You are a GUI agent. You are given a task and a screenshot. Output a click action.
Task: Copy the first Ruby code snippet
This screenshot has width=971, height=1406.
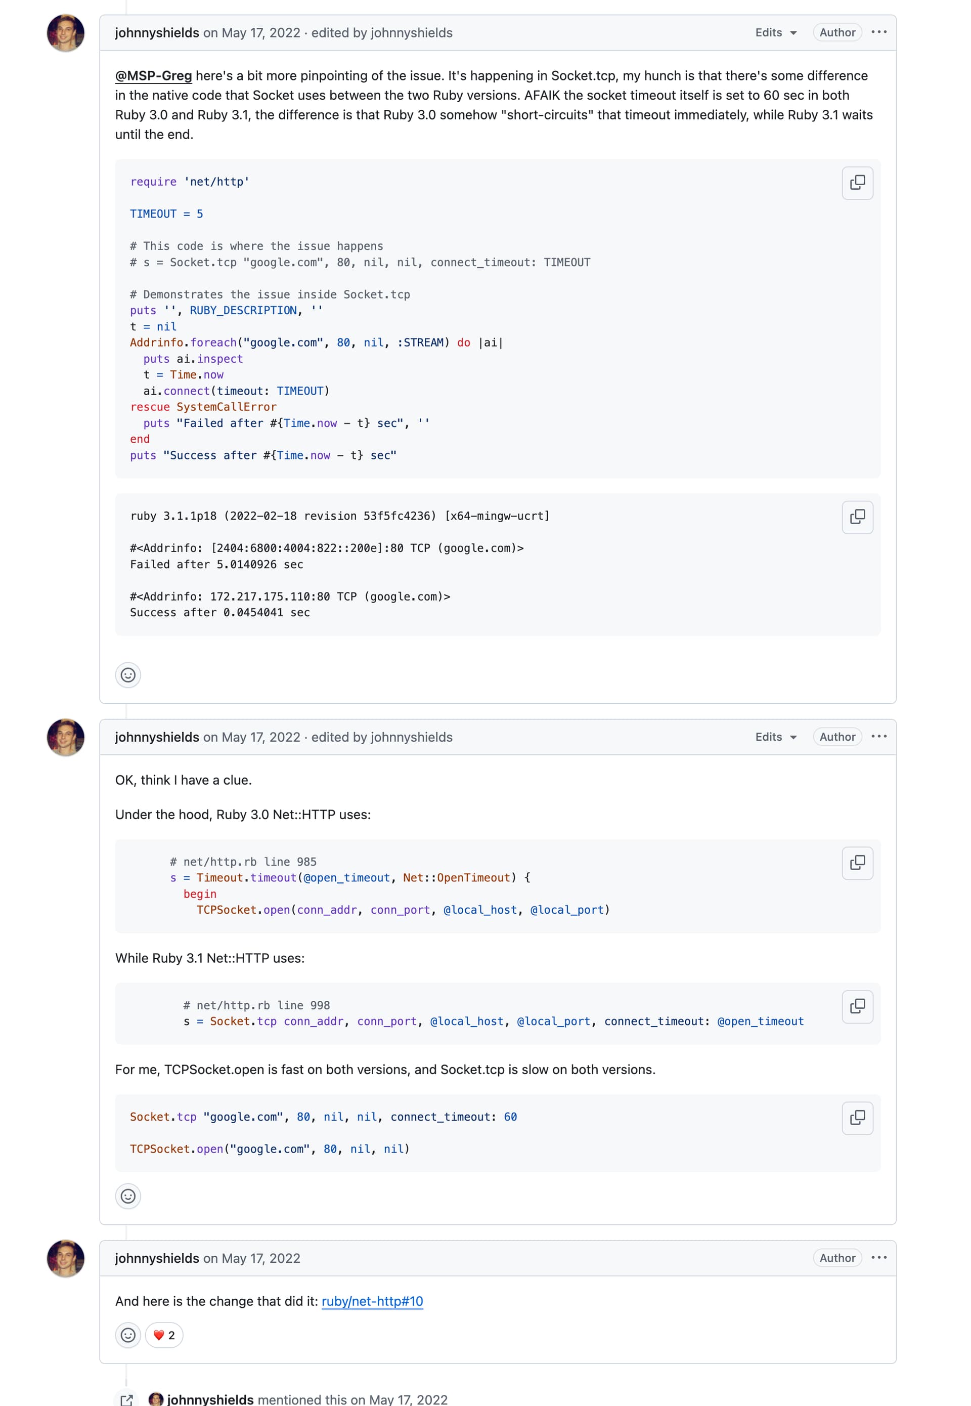[857, 183]
